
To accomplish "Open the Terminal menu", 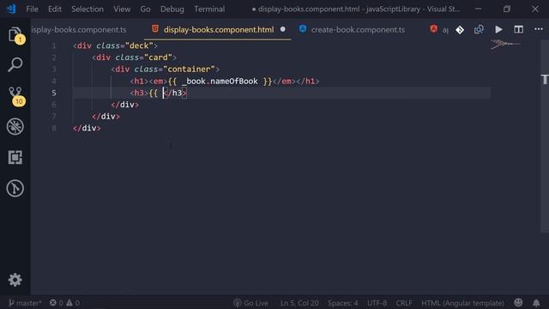I will [209, 9].
